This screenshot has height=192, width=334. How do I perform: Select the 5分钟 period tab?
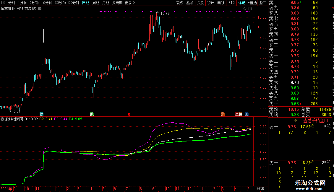(34, 3)
